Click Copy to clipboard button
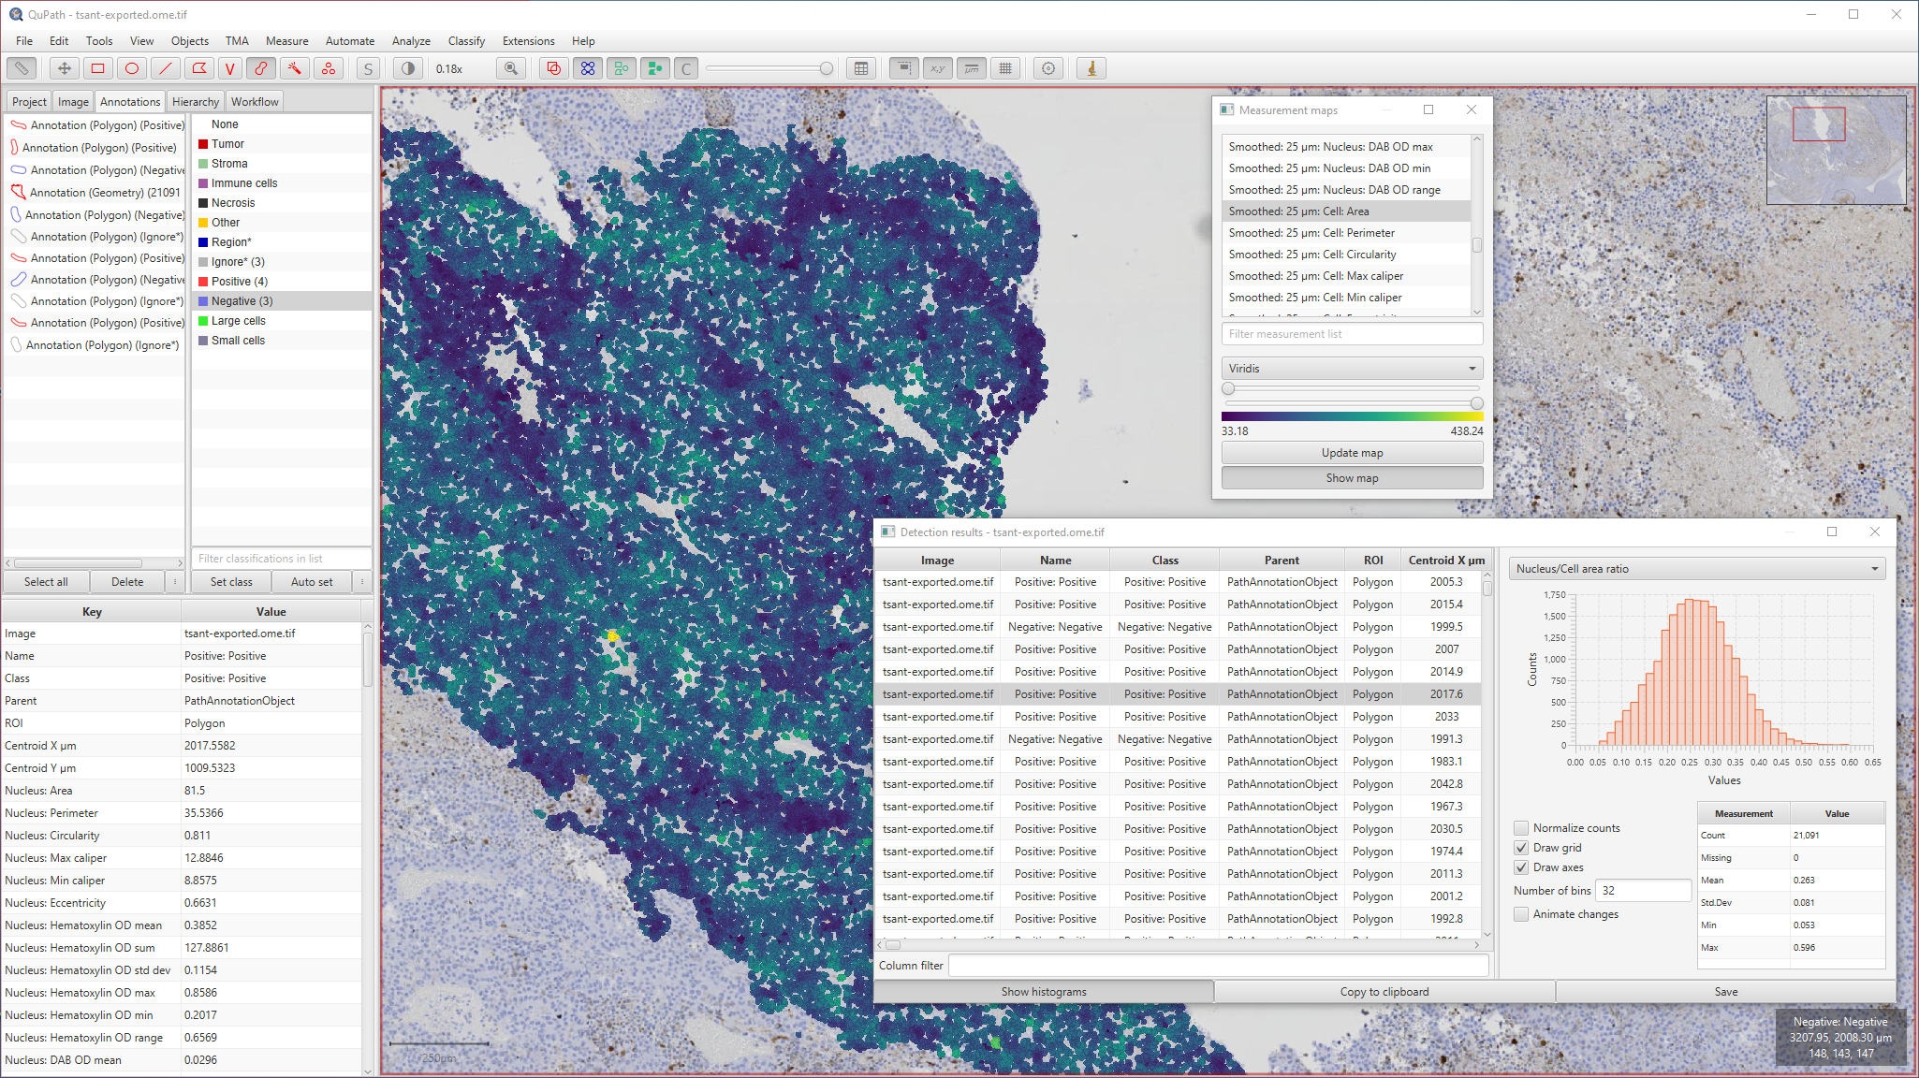 [1384, 992]
